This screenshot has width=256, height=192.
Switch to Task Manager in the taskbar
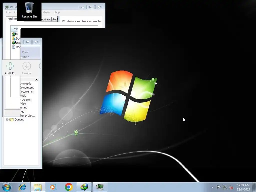[100, 187]
